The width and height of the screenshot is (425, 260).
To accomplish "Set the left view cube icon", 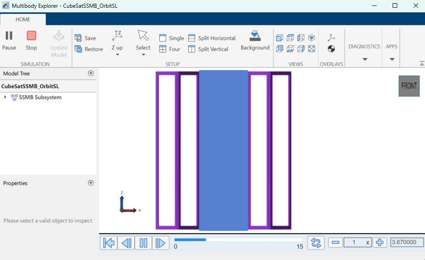I will pyautogui.click(x=301, y=38).
